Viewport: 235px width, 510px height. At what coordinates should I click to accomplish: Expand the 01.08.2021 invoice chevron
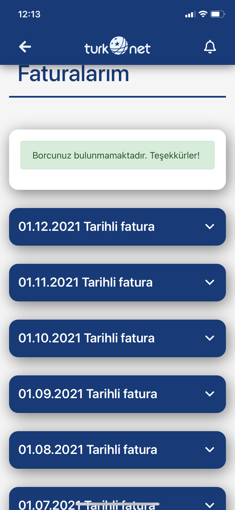click(x=210, y=450)
